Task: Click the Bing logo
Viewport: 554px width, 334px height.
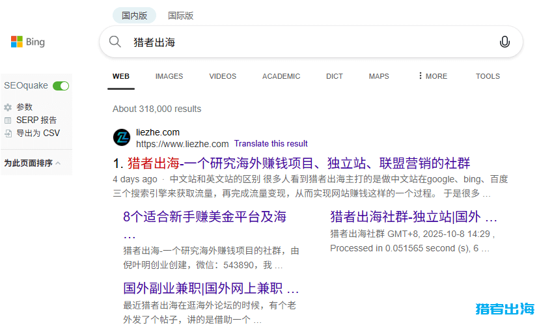Action: click(x=28, y=42)
